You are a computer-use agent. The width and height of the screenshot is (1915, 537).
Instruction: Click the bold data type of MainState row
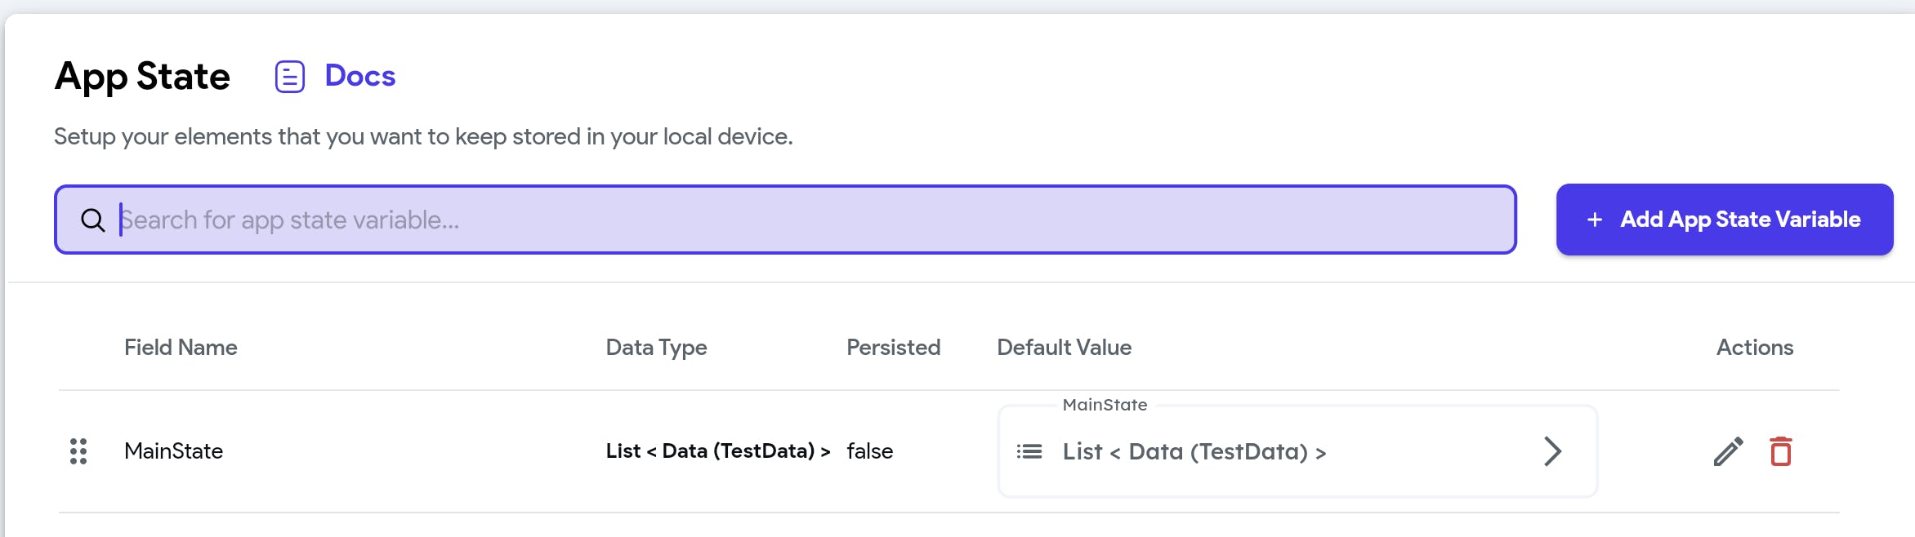coord(717,451)
